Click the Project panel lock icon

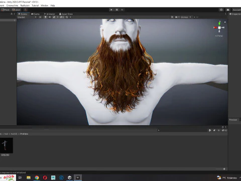[223, 127]
